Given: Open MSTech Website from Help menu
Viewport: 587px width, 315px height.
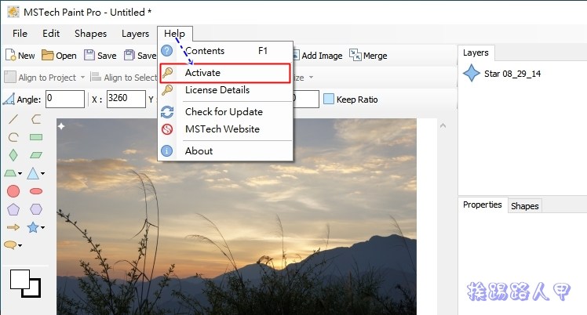Looking at the screenshot, I should (x=225, y=129).
